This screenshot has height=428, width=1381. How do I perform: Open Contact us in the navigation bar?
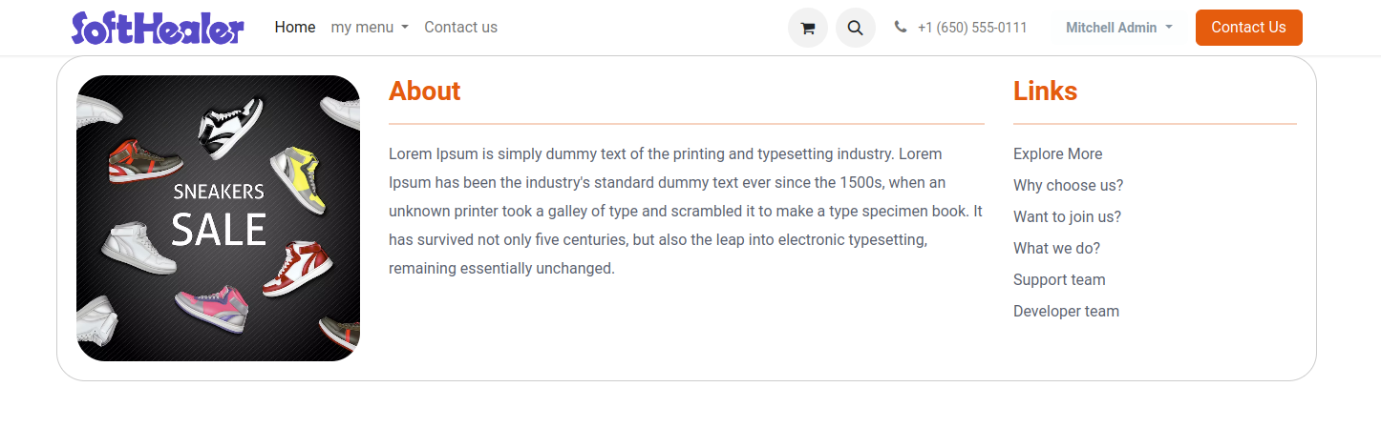pos(460,28)
